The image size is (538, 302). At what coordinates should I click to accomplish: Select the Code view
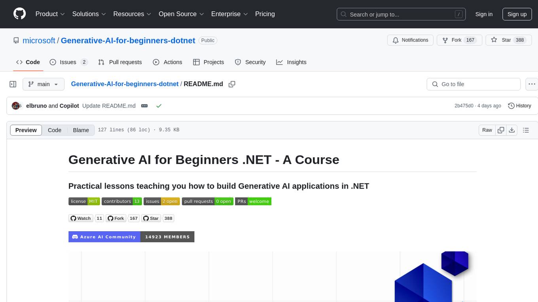pyautogui.click(x=55, y=130)
